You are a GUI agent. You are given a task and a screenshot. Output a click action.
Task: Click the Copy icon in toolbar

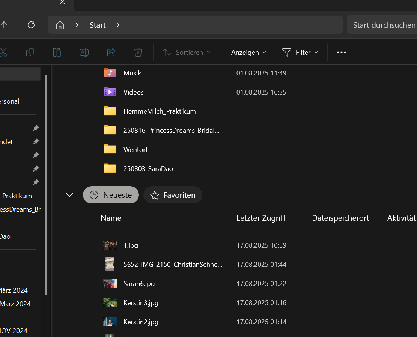[x=30, y=53]
